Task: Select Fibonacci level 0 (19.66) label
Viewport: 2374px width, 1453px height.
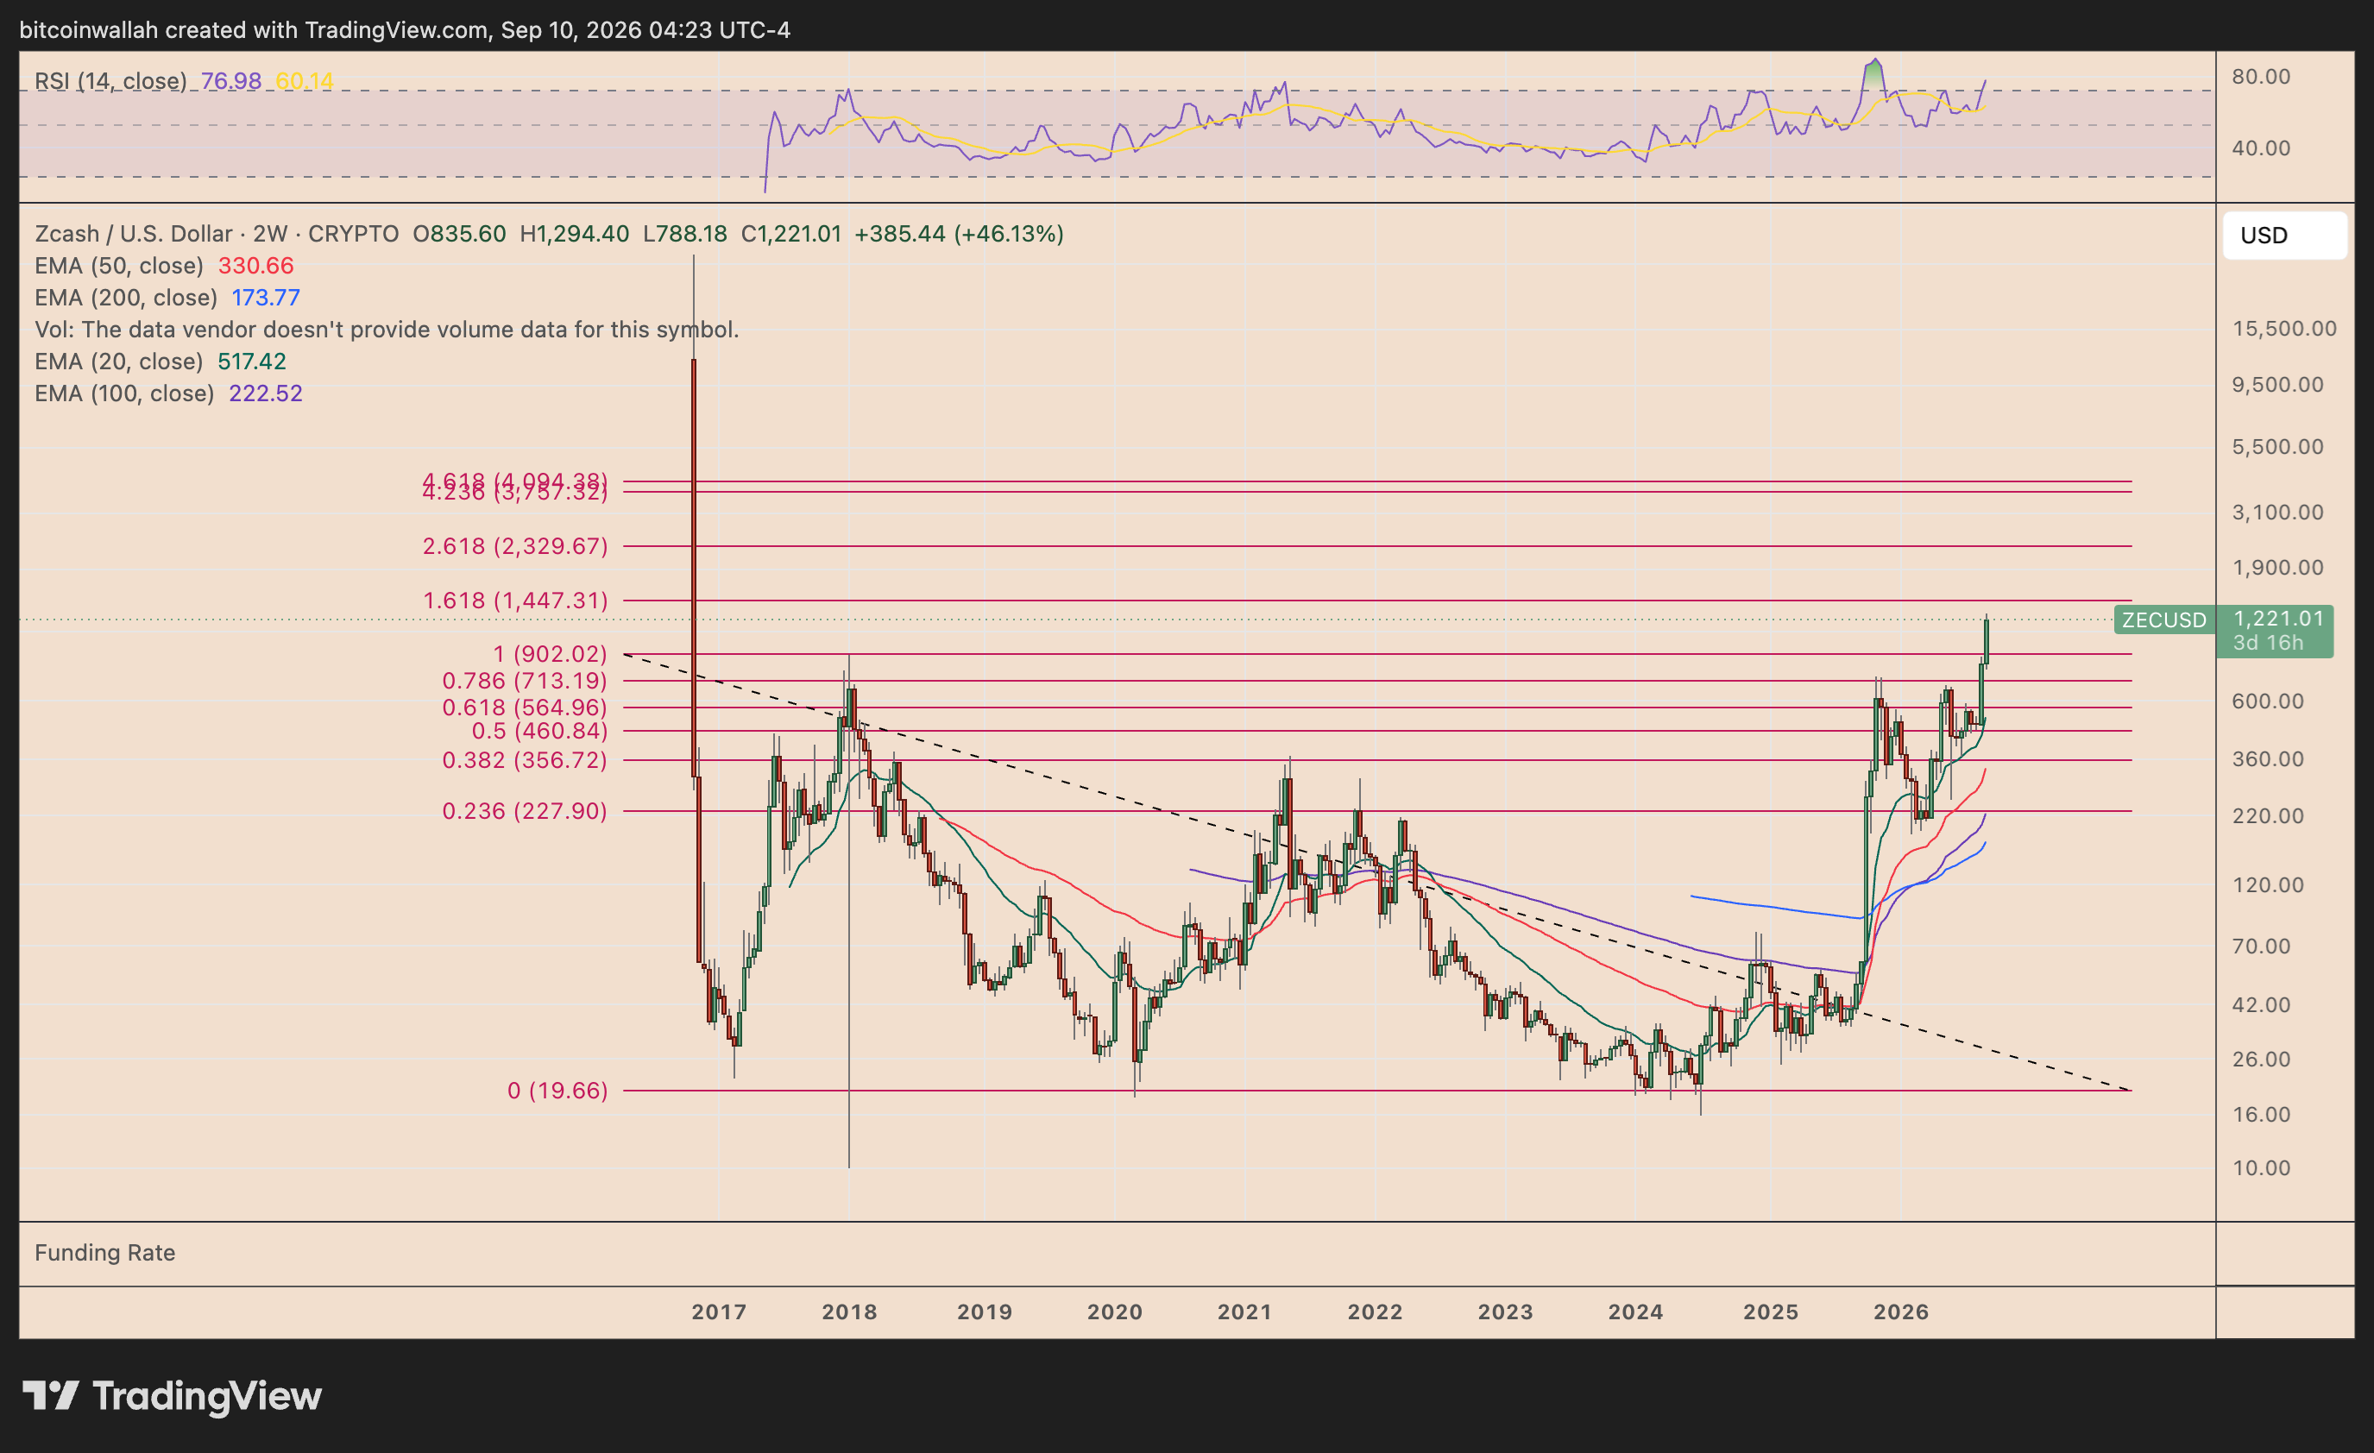Action: 557,1091
